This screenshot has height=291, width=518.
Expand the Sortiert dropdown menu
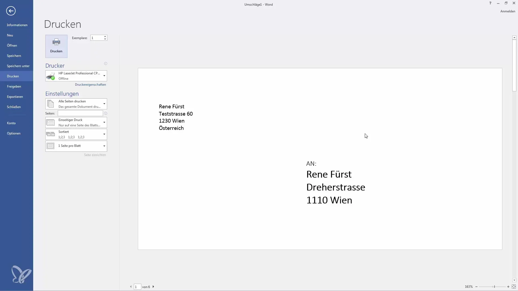click(104, 134)
